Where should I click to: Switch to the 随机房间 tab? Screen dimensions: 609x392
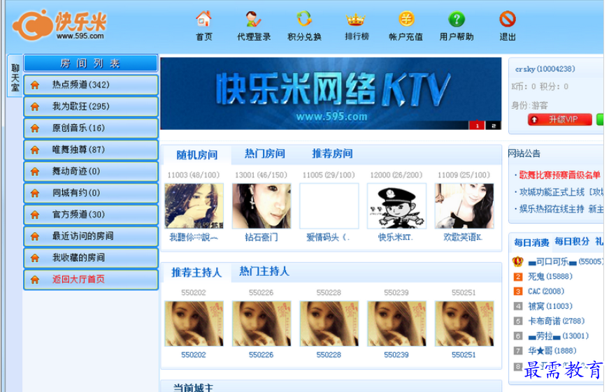(197, 155)
